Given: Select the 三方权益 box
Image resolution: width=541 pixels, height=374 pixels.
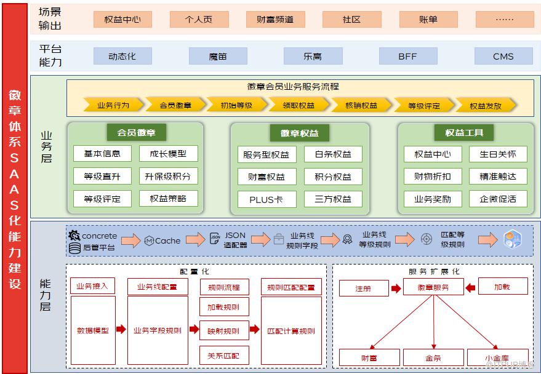Looking at the screenshot, I should [334, 199].
